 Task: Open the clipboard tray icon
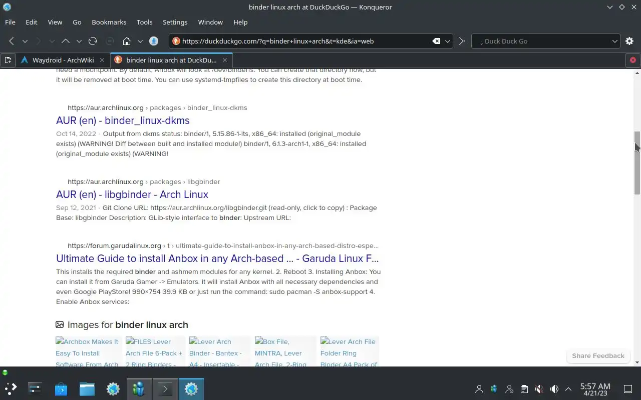tap(524, 389)
